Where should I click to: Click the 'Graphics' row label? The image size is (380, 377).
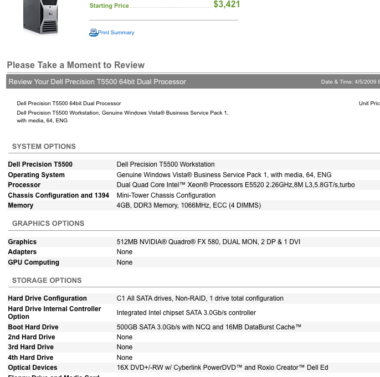[22, 242]
